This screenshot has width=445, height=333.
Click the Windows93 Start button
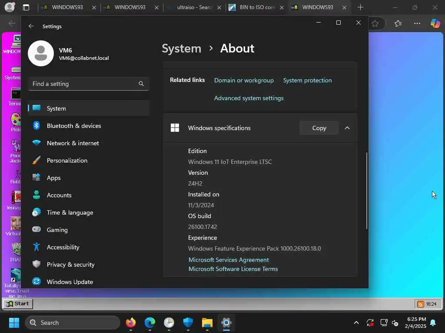pos(18,304)
